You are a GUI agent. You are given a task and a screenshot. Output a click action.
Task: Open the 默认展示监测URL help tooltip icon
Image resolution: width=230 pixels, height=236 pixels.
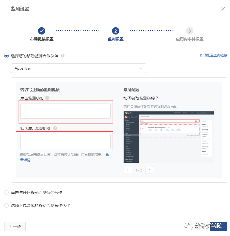(x=55, y=128)
